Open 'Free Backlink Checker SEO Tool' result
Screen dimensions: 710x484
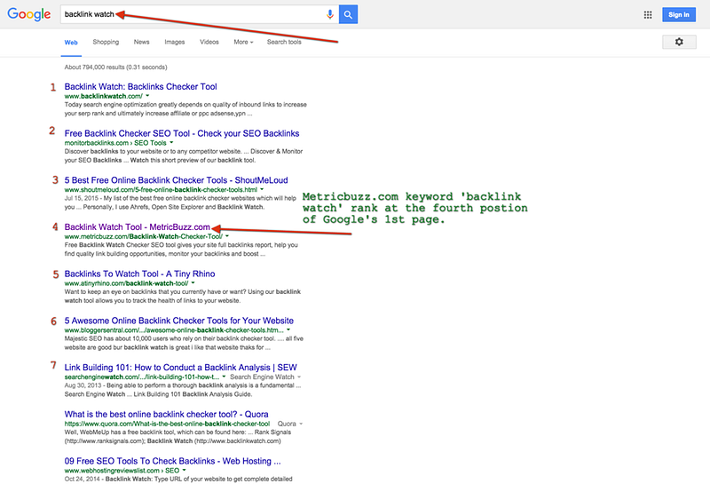pos(182,133)
